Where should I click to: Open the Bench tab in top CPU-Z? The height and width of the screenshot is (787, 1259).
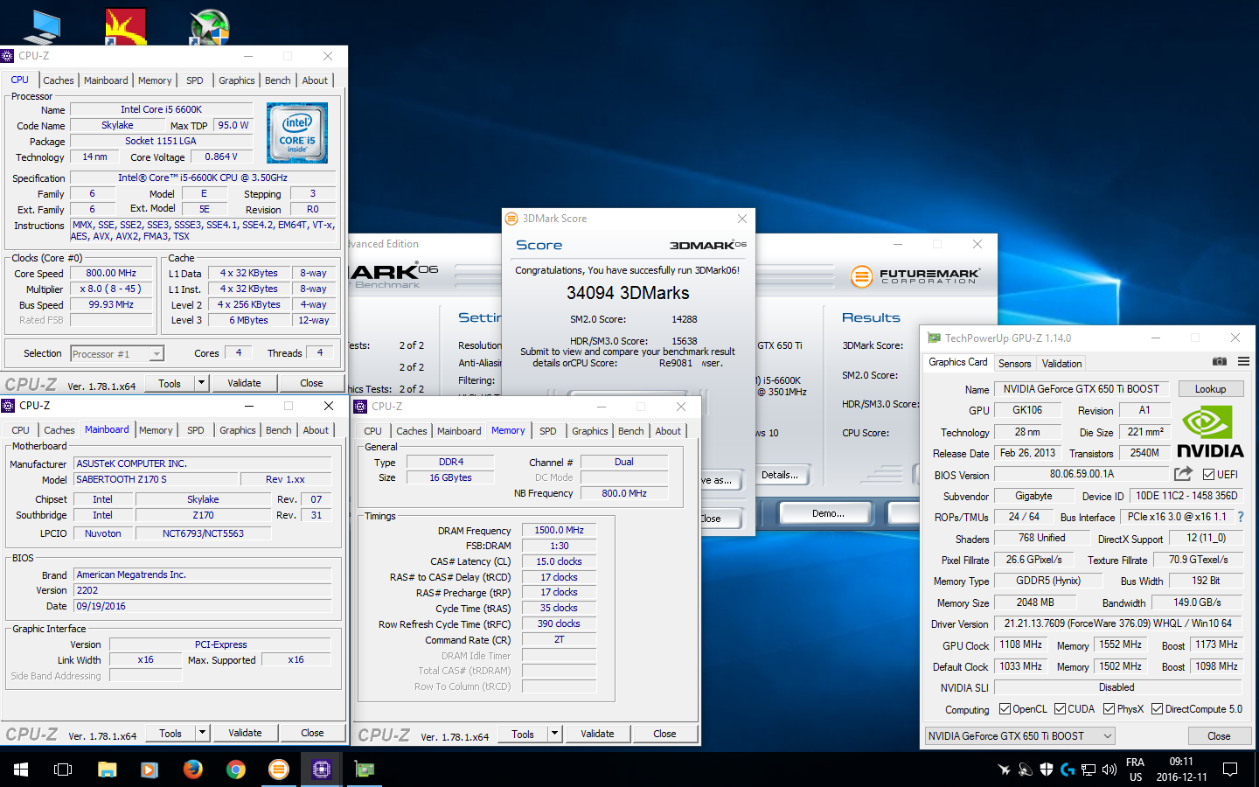[278, 80]
